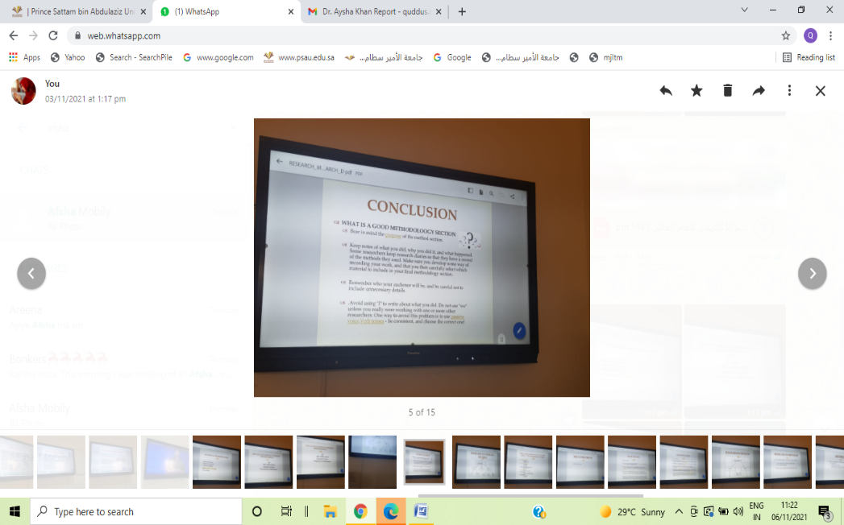Close the WhatsApp media viewer
The width and height of the screenshot is (844, 525).
click(x=820, y=91)
